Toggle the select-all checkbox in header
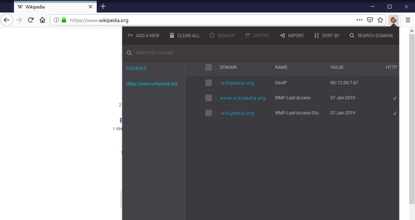The image size is (415, 220). (x=209, y=67)
